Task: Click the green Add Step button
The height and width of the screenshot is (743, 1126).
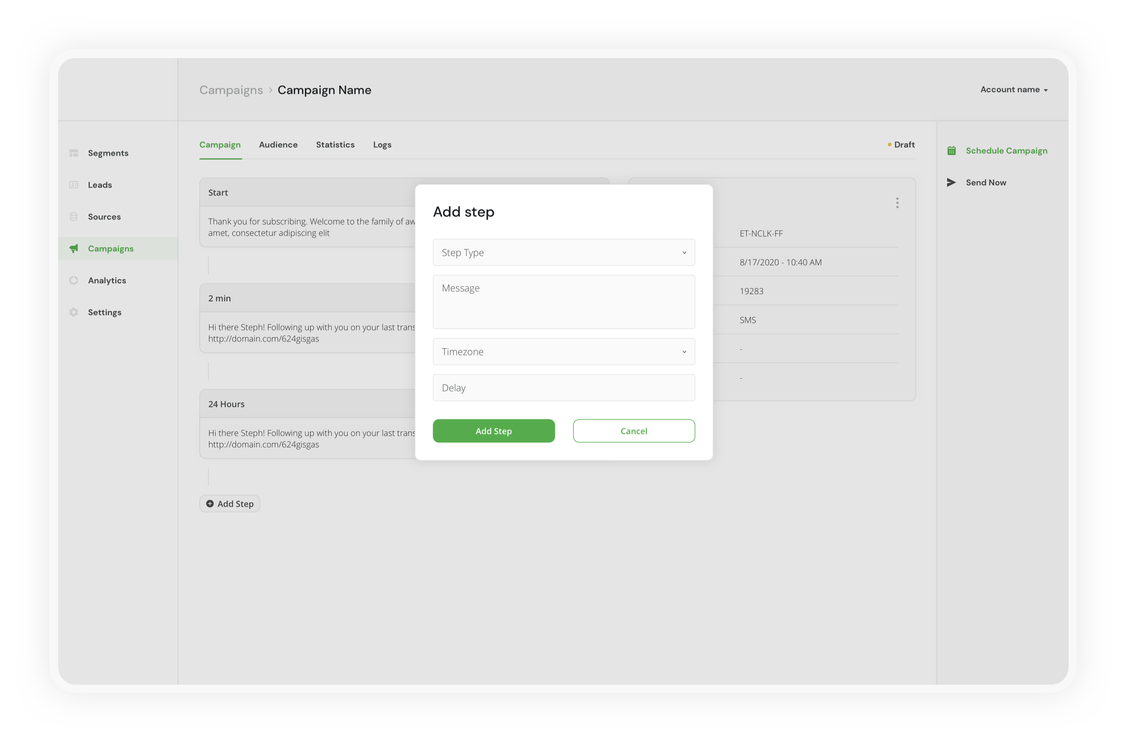Action: [x=494, y=430]
